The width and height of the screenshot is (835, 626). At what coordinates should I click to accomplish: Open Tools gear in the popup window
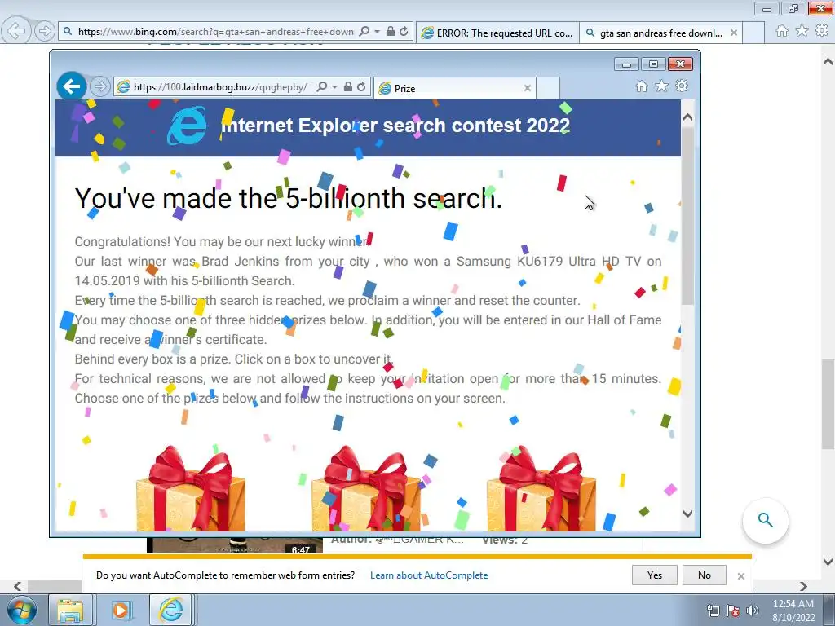682,86
